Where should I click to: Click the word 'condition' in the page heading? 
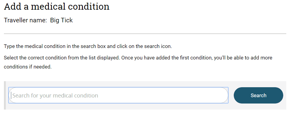click(x=89, y=6)
